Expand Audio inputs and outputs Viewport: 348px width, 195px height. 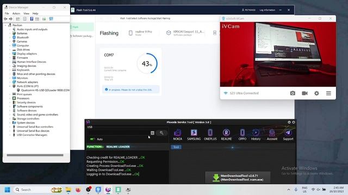[10, 29]
